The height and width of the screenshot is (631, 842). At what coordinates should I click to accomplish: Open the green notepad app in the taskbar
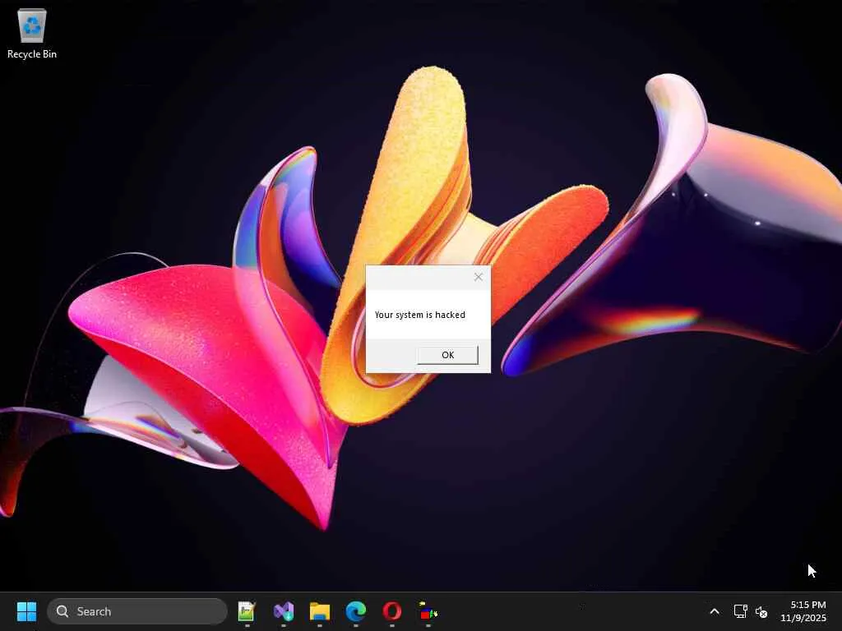pos(247,611)
